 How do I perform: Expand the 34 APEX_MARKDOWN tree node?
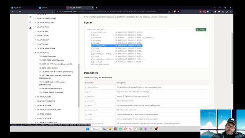(35, 48)
